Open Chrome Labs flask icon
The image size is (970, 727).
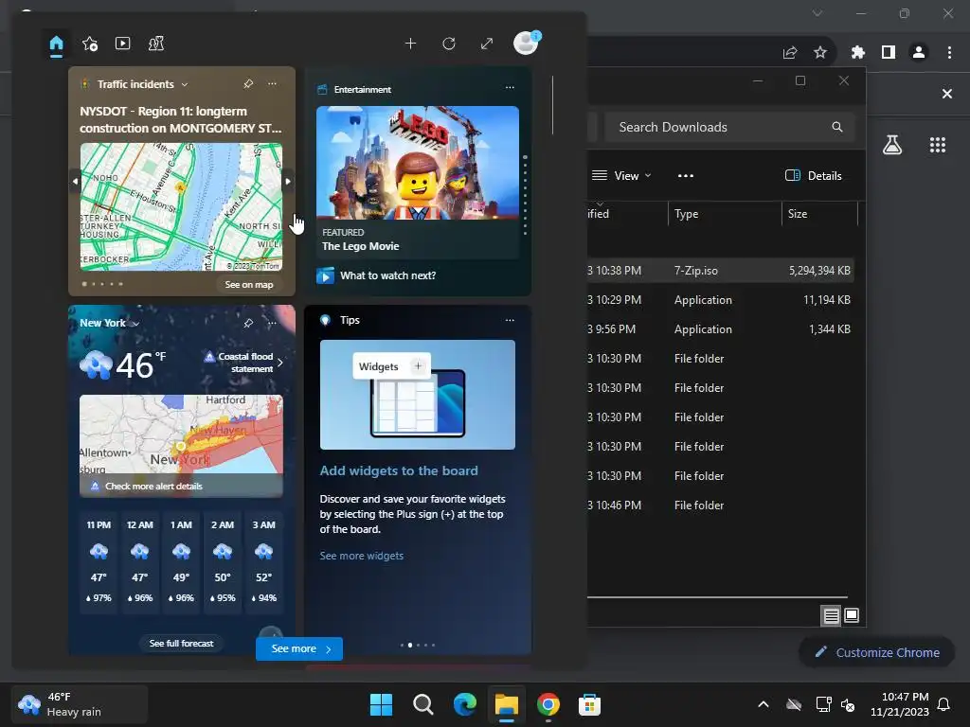click(x=892, y=145)
